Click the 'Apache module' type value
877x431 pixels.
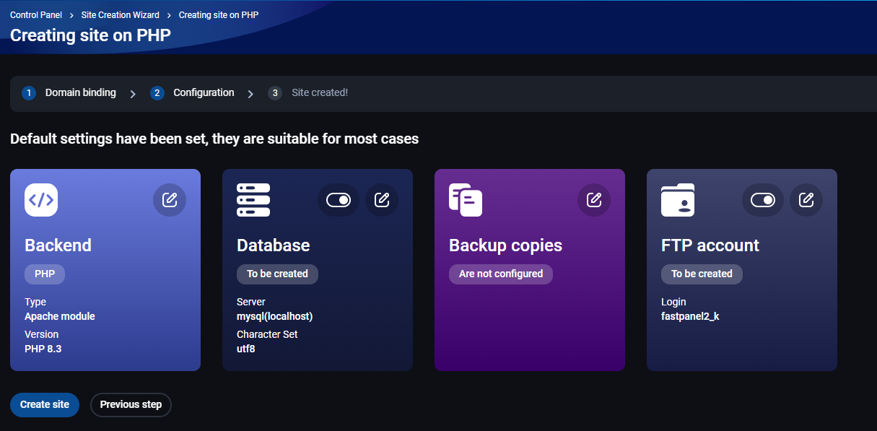60,316
